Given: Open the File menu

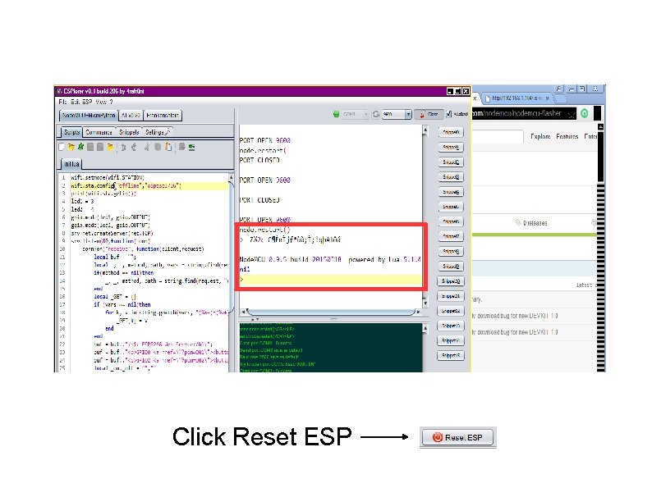Looking at the screenshot, I should pyautogui.click(x=62, y=102).
